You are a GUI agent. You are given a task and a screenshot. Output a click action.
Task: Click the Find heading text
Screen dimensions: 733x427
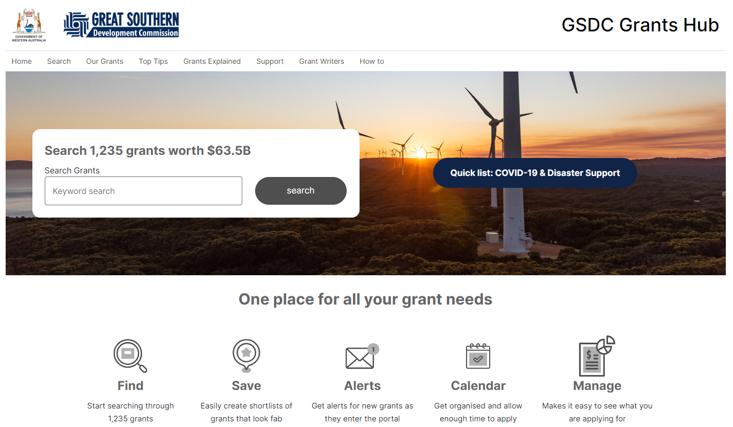click(131, 386)
